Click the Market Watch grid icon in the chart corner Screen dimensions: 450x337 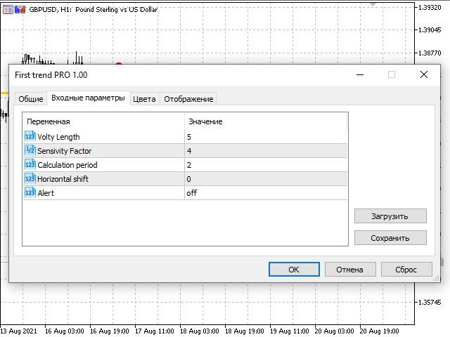click(8, 9)
